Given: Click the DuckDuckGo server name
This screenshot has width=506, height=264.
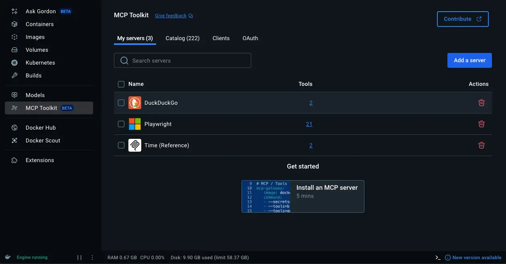Looking at the screenshot, I should (x=161, y=103).
